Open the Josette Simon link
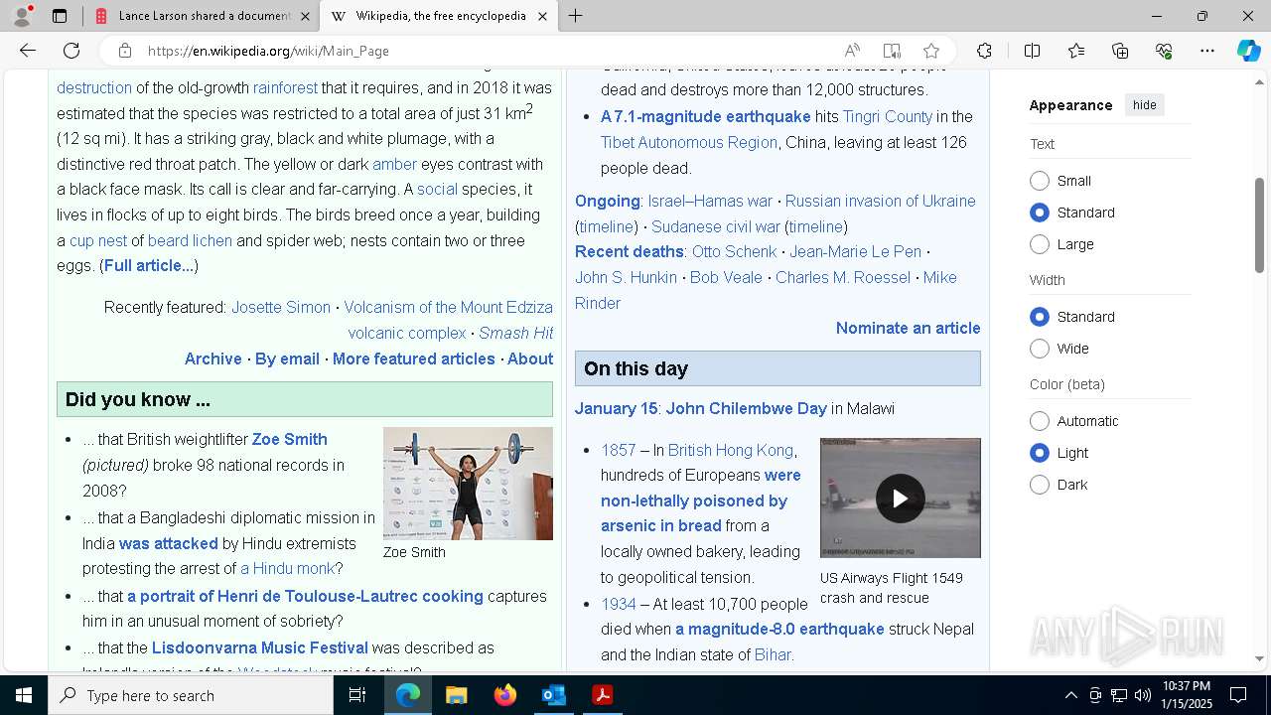Screen dimensions: 1271x715 [x=281, y=307]
